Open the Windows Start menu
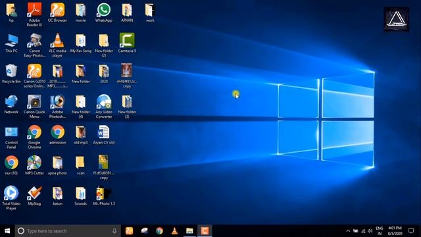This screenshot has width=421, height=237. [7, 231]
